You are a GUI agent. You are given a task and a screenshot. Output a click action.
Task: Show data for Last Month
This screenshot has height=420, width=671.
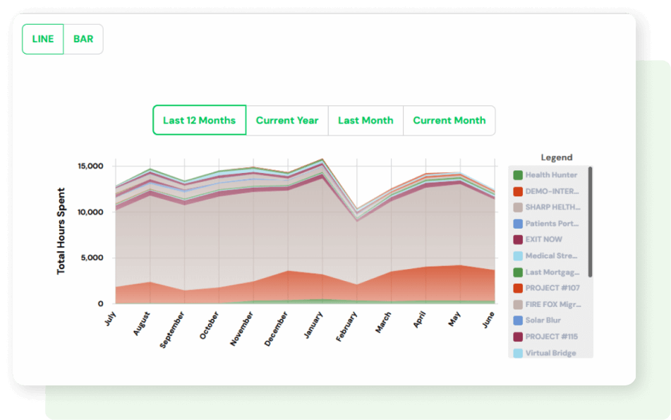365,120
